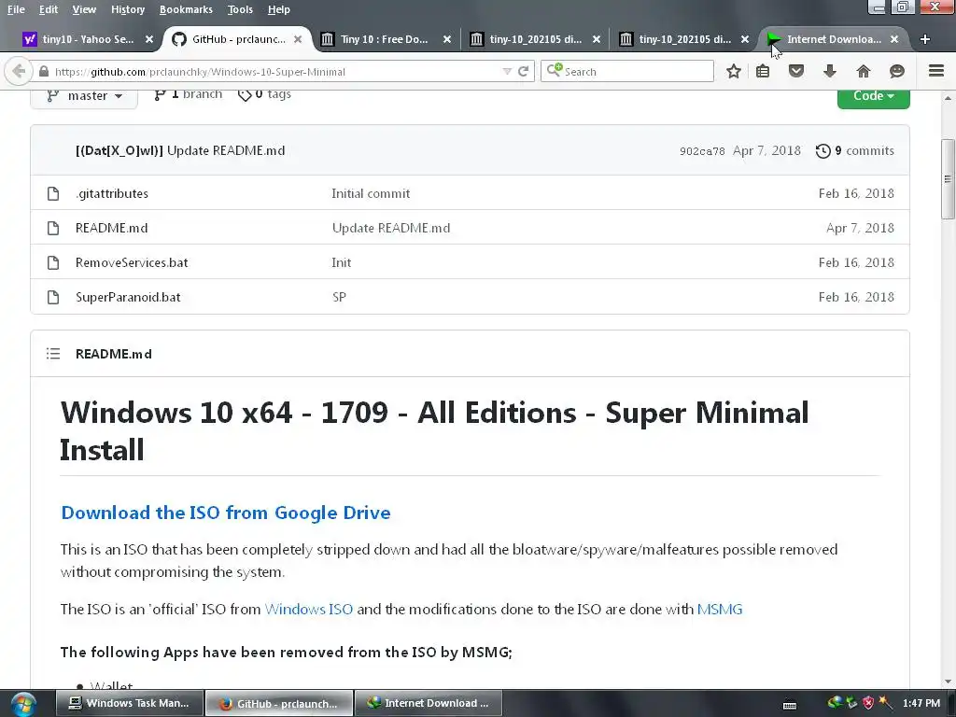The width and height of the screenshot is (956, 717).
Task: Open a new tab with plus button
Action: click(x=925, y=39)
